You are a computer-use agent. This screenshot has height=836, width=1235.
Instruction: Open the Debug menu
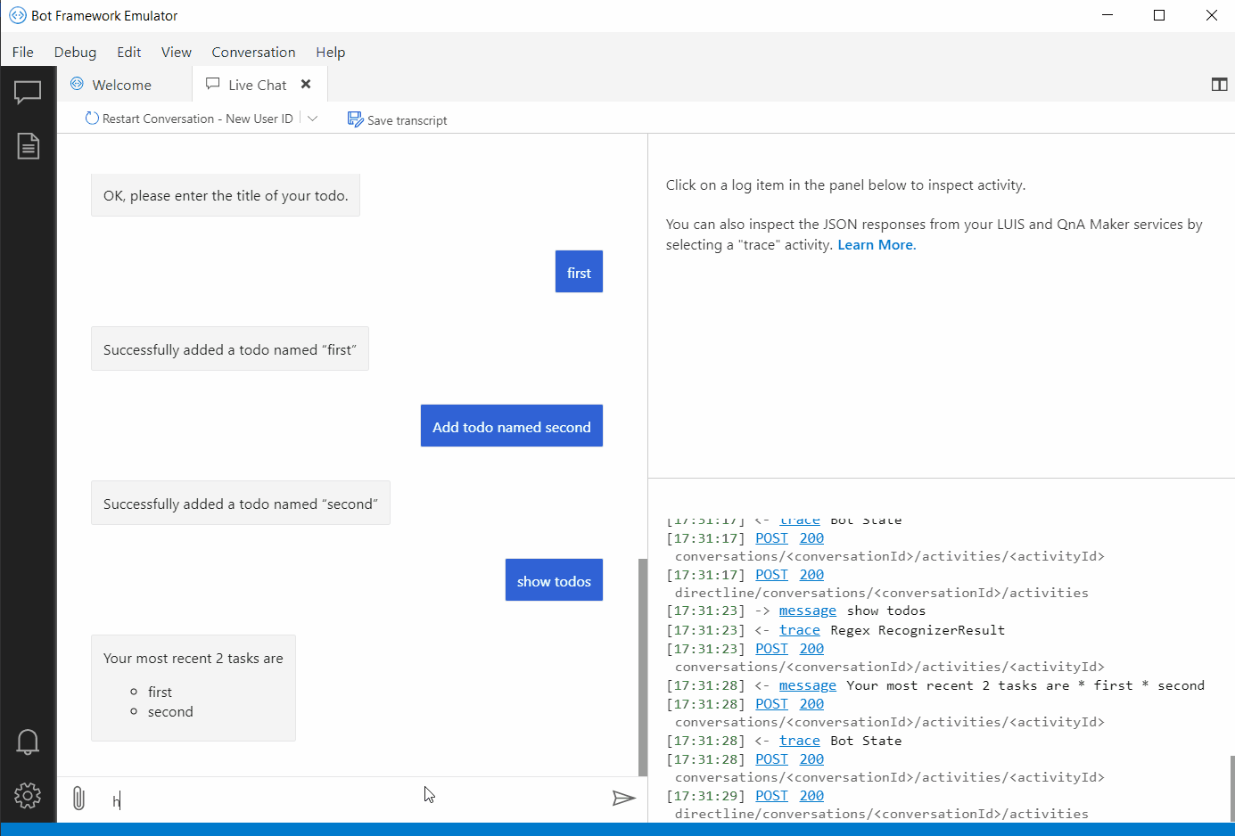(75, 52)
